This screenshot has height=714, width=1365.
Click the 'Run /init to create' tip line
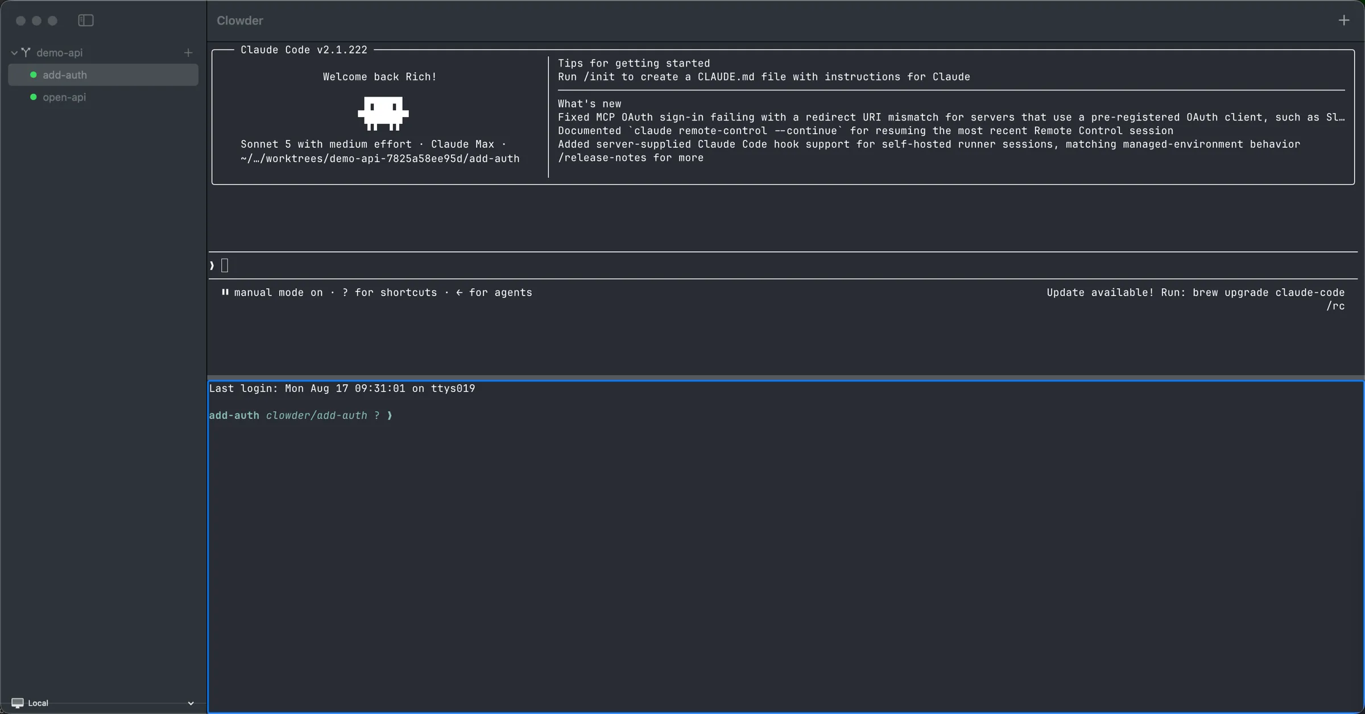[764, 77]
